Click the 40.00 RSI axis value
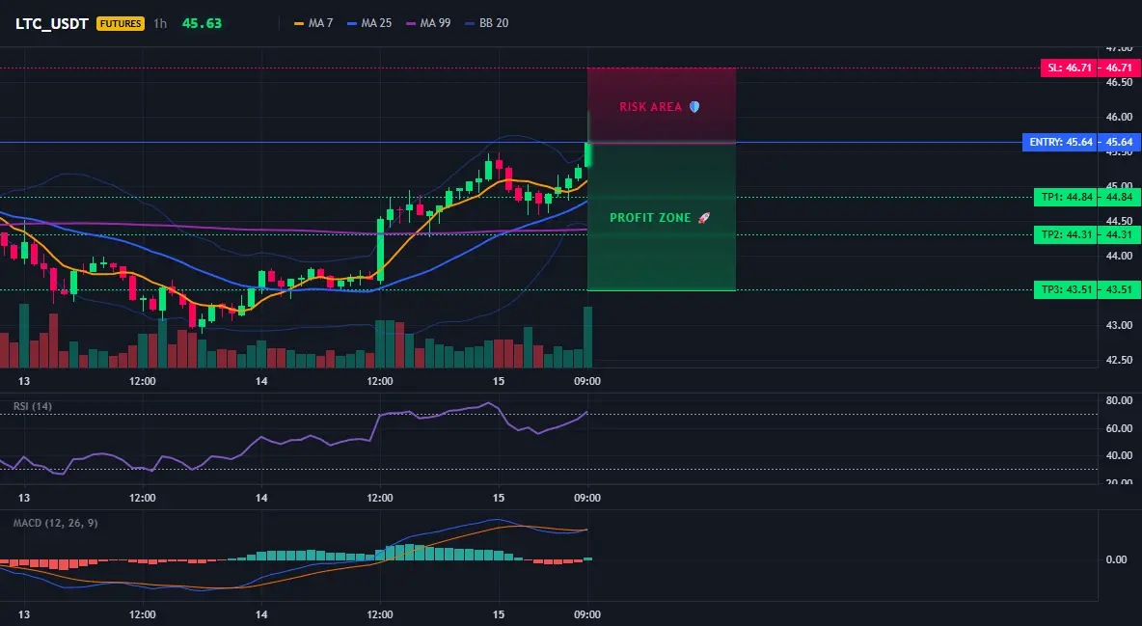Screen dimensions: 1142x626 (x=1120, y=455)
